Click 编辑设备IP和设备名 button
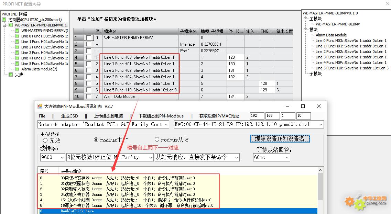 [x=280, y=138]
